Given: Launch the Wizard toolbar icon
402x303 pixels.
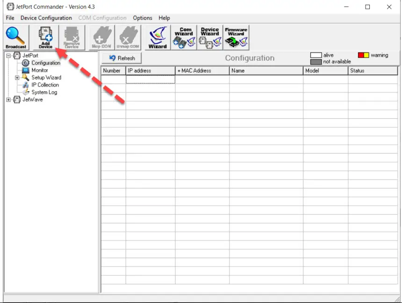Looking at the screenshot, I should click(158, 37).
